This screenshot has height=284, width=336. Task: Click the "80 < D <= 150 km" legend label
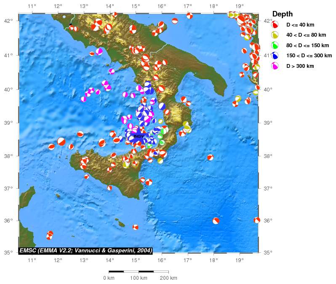tap(307, 46)
